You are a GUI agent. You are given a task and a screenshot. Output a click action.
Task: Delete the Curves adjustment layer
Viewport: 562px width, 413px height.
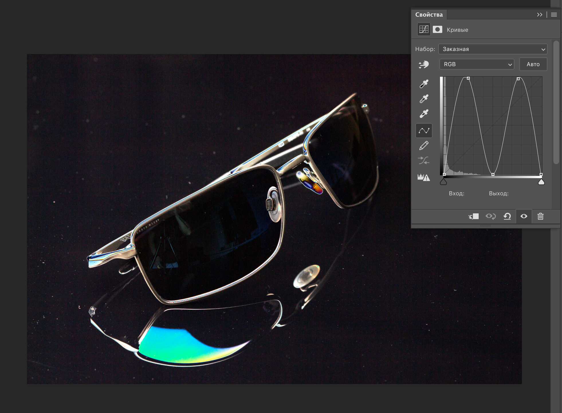[541, 216]
